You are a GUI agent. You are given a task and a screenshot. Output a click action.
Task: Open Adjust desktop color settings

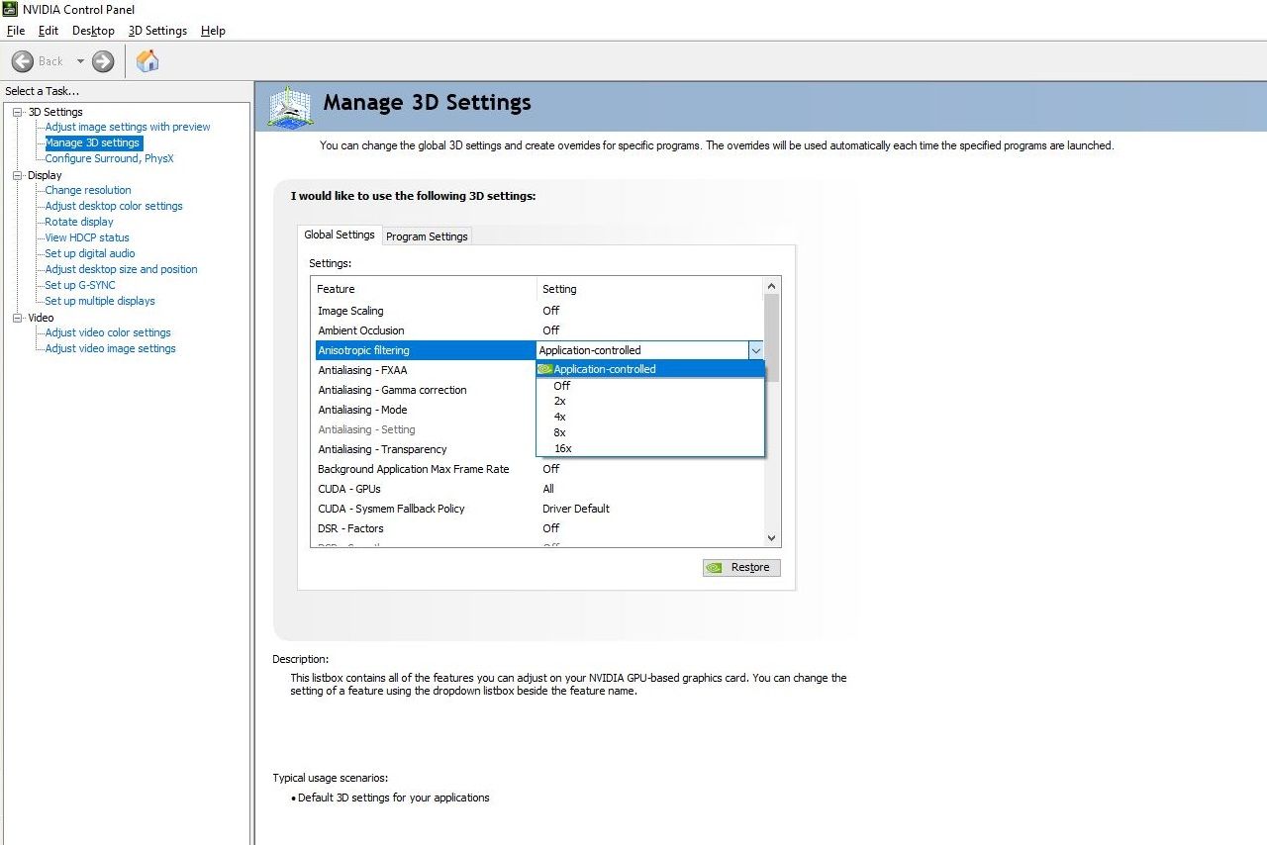[x=114, y=206]
